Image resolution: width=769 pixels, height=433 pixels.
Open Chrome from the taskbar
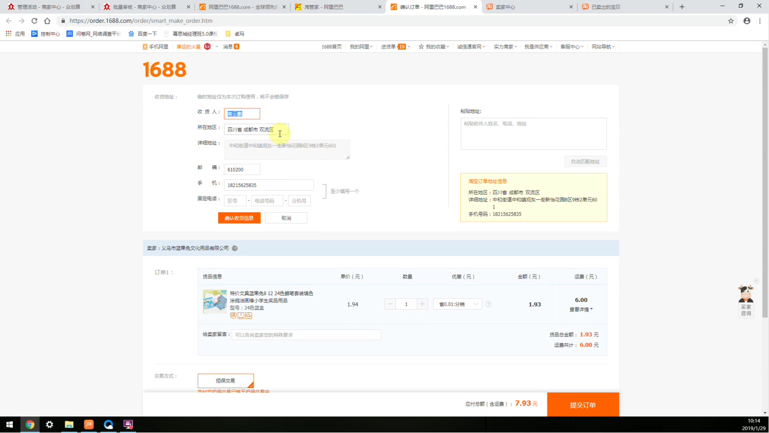[30, 424]
